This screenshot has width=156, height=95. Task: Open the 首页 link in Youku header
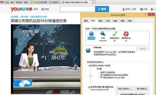36,9
